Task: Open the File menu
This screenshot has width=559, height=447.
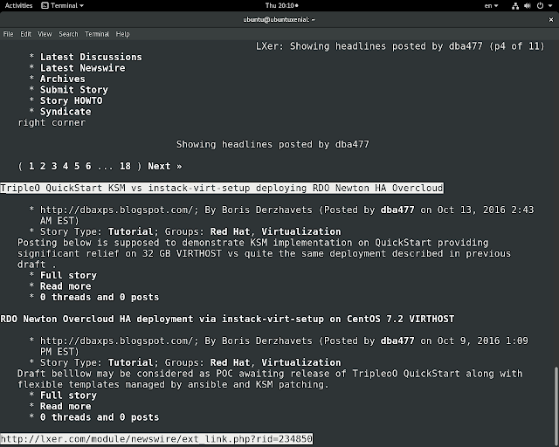Action: pyautogui.click(x=8, y=34)
